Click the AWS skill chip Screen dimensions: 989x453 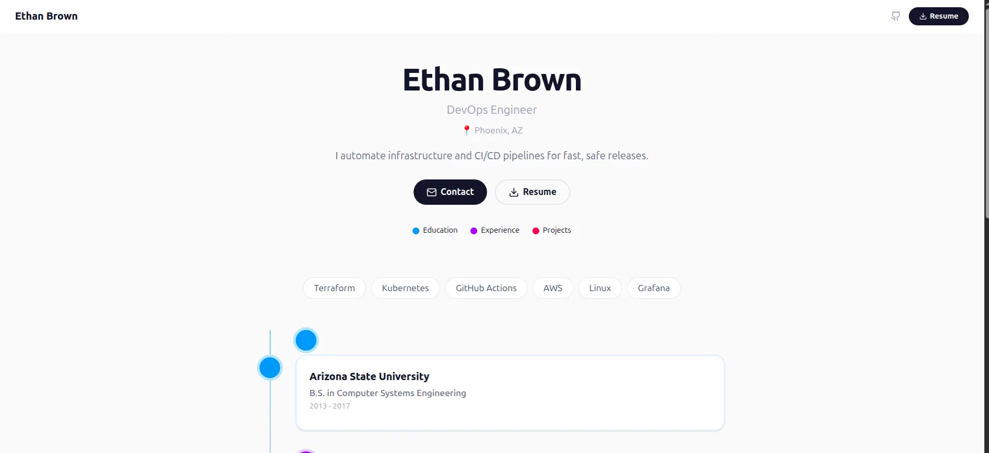[x=553, y=289]
